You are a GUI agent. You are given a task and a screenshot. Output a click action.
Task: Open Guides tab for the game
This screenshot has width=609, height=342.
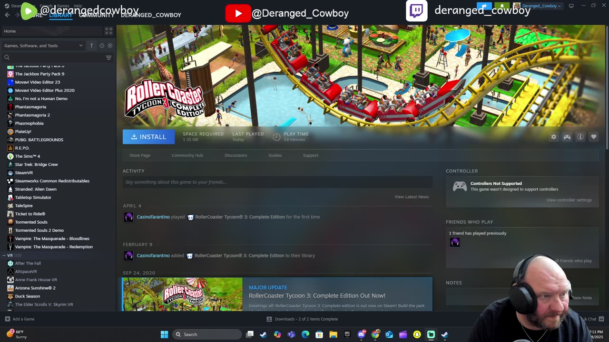pos(275,155)
